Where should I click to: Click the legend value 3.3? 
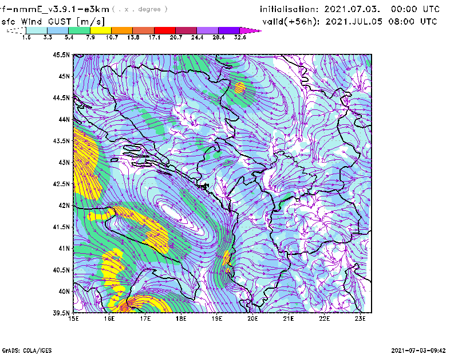pyautogui.click(x=48, y=37)
